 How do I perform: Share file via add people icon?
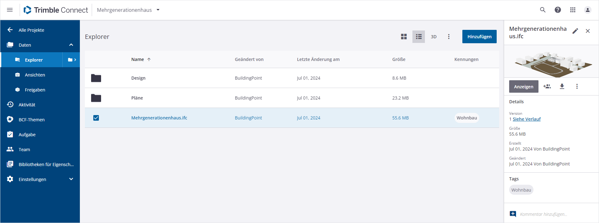(547, 86)
